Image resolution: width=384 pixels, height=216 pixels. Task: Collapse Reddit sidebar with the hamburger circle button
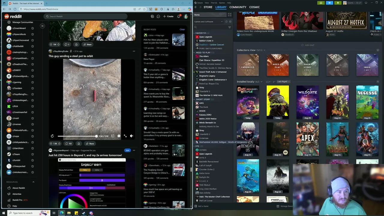coord(42,26)
